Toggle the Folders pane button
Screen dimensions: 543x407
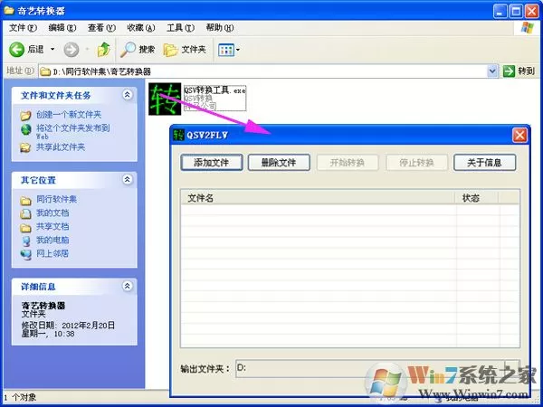[x=185, y=50]
